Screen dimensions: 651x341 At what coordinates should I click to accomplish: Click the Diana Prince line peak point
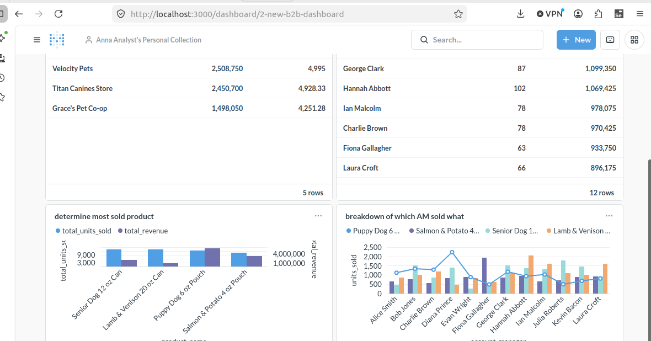click(452, 252)
